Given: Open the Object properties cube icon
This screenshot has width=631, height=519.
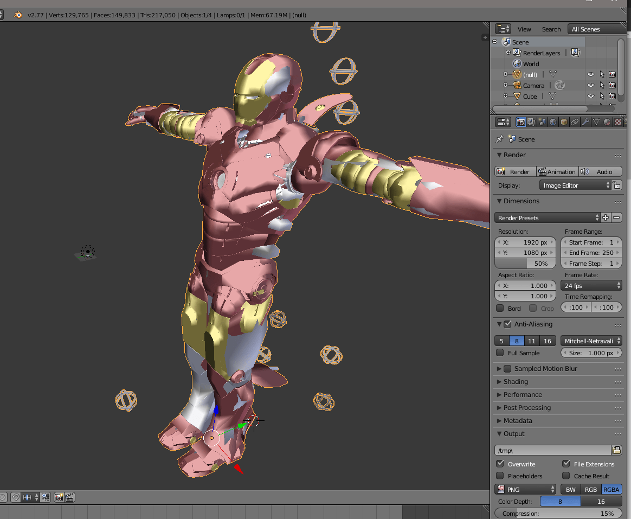Looking at the screenshot, I should (x=564, y=121).
